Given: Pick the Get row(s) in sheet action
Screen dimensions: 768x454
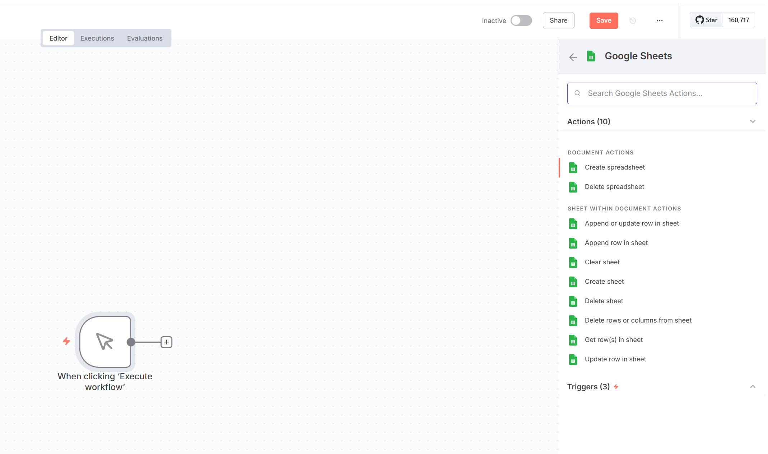Looking at the screenshot, I should 613,340.
